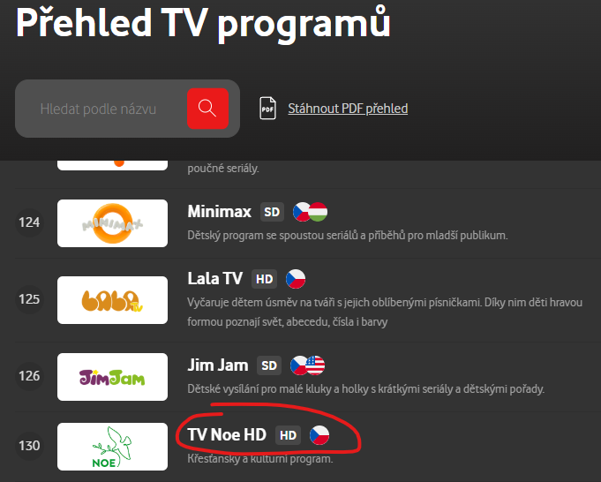Select the Minimax channel logo

[112, 223]
